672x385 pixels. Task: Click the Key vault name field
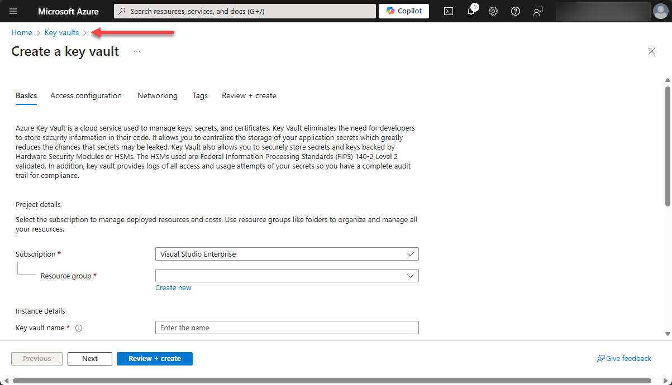coord(287,328)
